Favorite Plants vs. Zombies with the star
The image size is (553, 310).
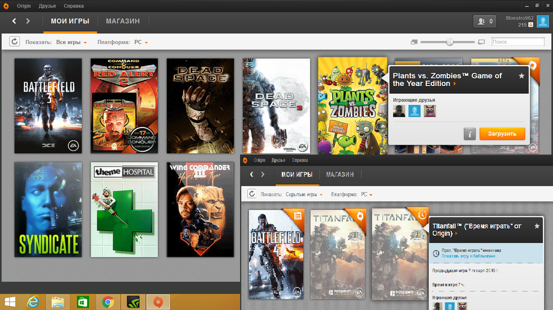(521, 76)
